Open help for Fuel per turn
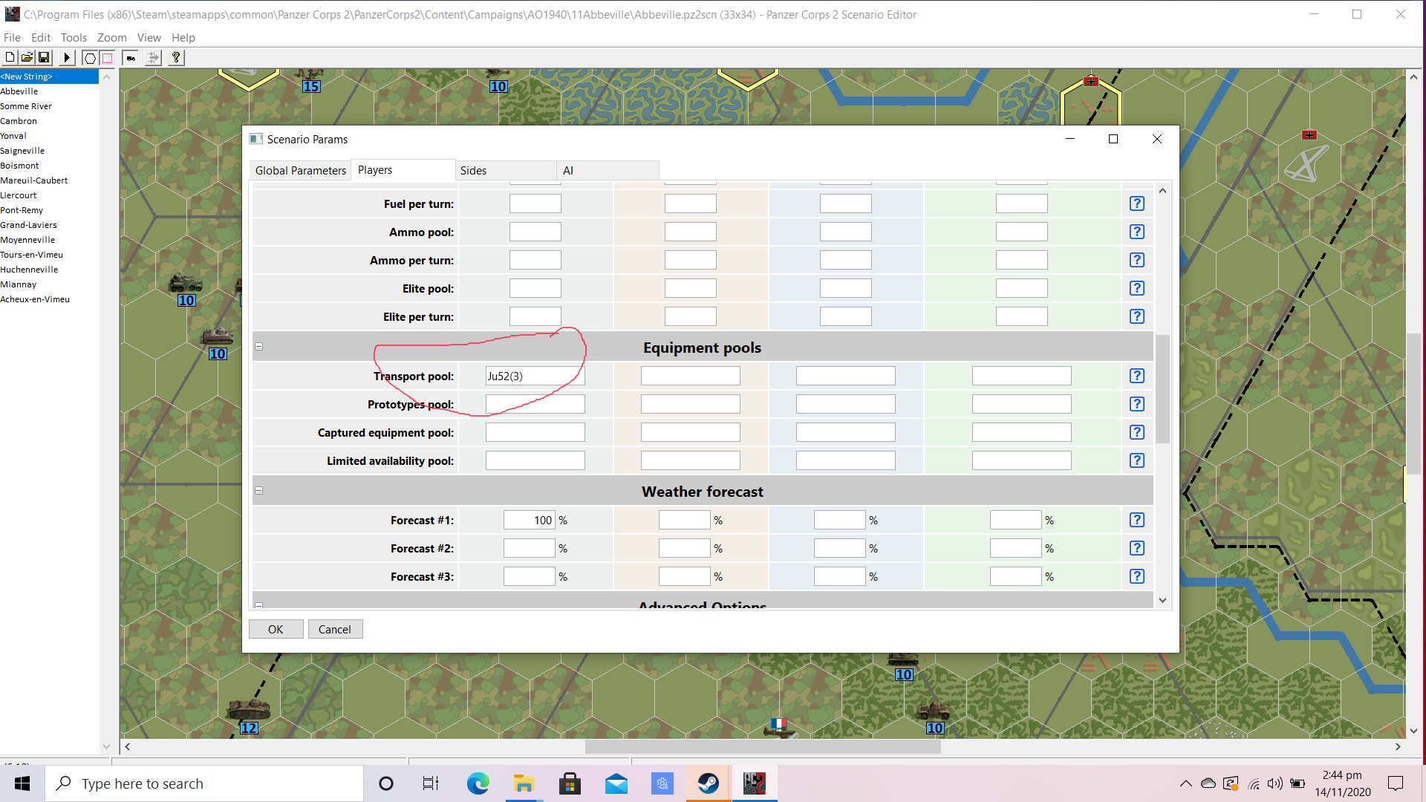The image size is (1426, 802). [x=1136, y=203]
